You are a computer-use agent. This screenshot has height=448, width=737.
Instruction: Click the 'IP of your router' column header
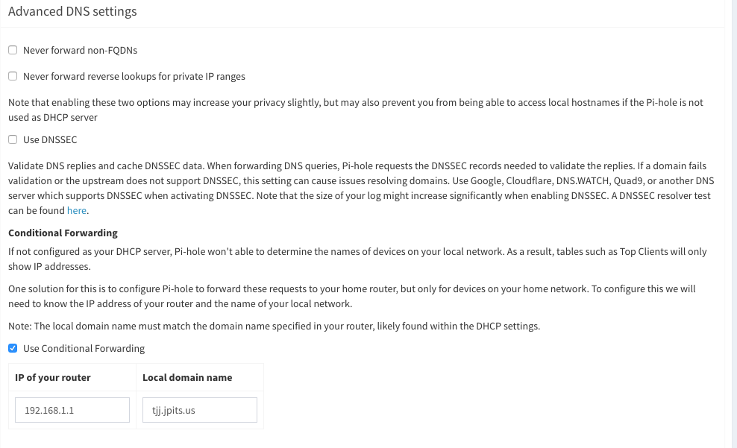[53, 378]
